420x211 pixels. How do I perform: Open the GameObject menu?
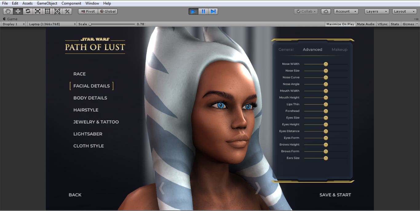(x=47, y=3)
